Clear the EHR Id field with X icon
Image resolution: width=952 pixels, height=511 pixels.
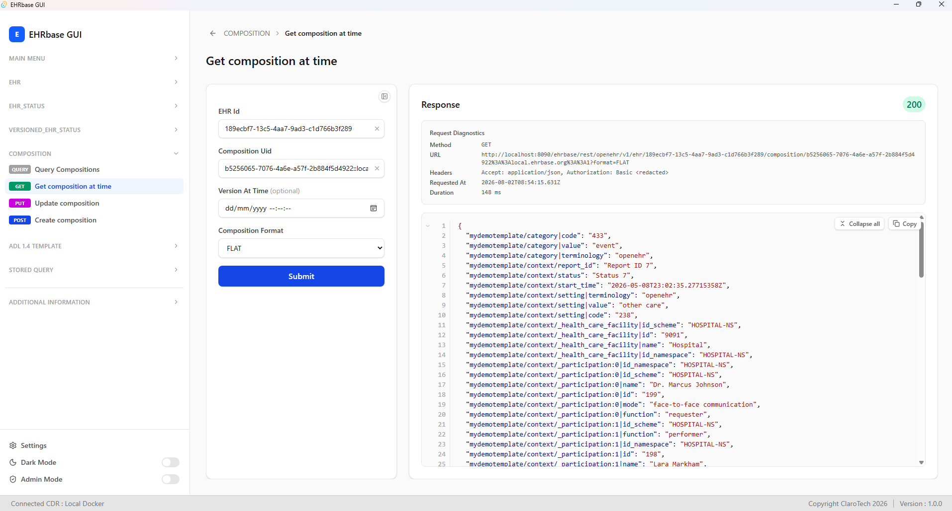[x=377, y=129]
